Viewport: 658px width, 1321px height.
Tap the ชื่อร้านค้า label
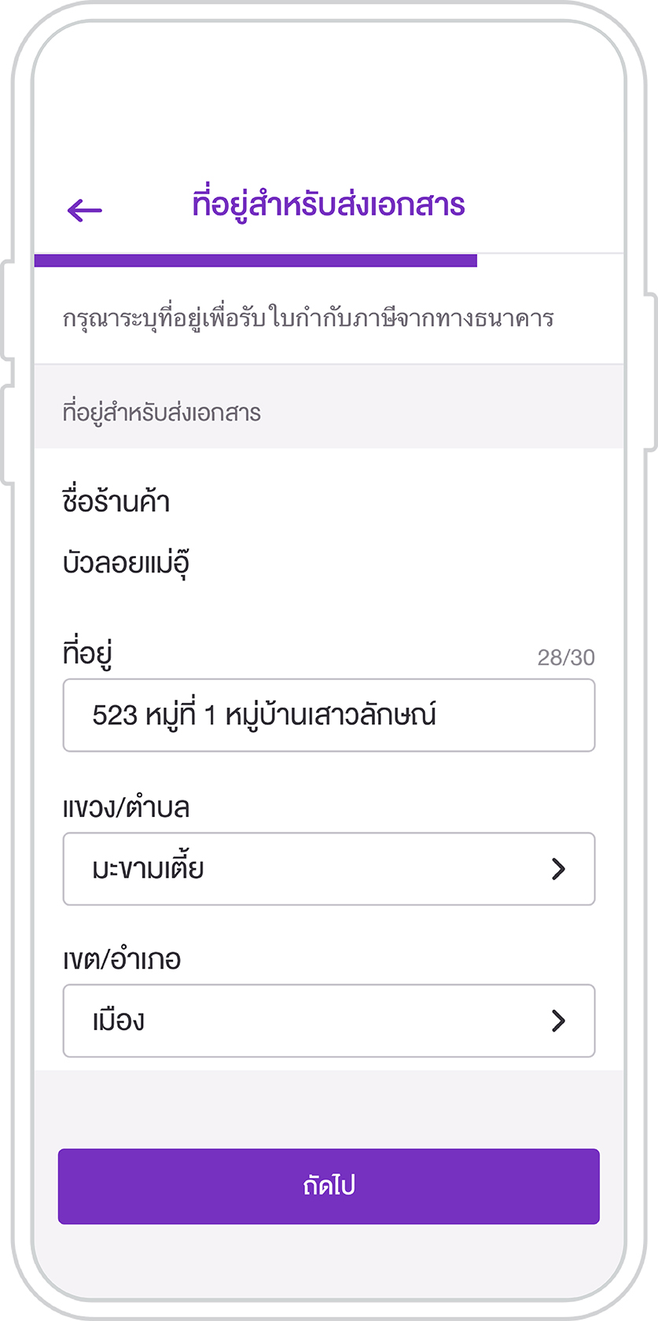tap(116, 501)
